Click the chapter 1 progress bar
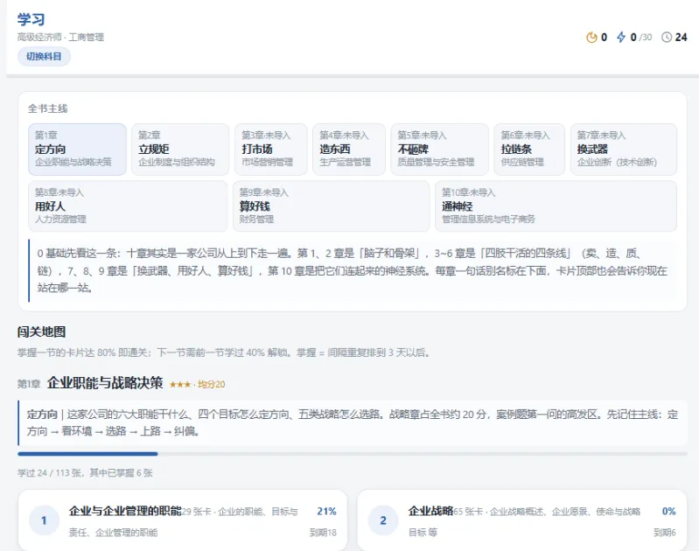This screenshot has height=551, width=699. click(x=353, y=454)
